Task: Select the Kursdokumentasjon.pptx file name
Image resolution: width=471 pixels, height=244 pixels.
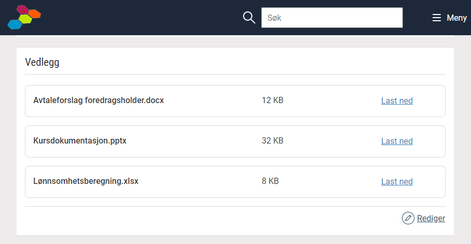Action: pos(80,140)
